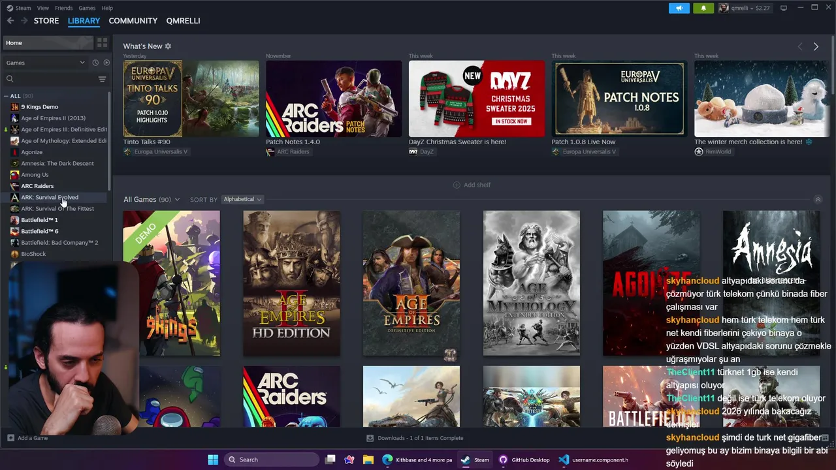Go back using the left arrow navigation
836x470 pixels.
[x=10, y=21]
